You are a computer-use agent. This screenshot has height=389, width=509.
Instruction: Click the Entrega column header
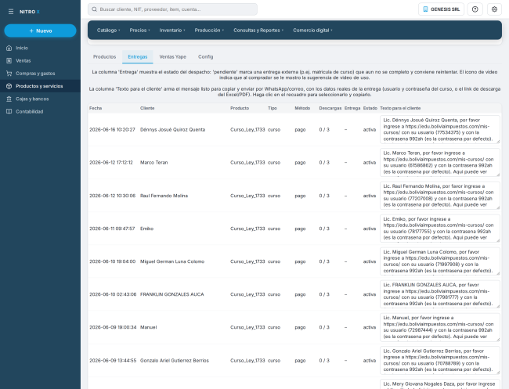(x=352, y=108)
